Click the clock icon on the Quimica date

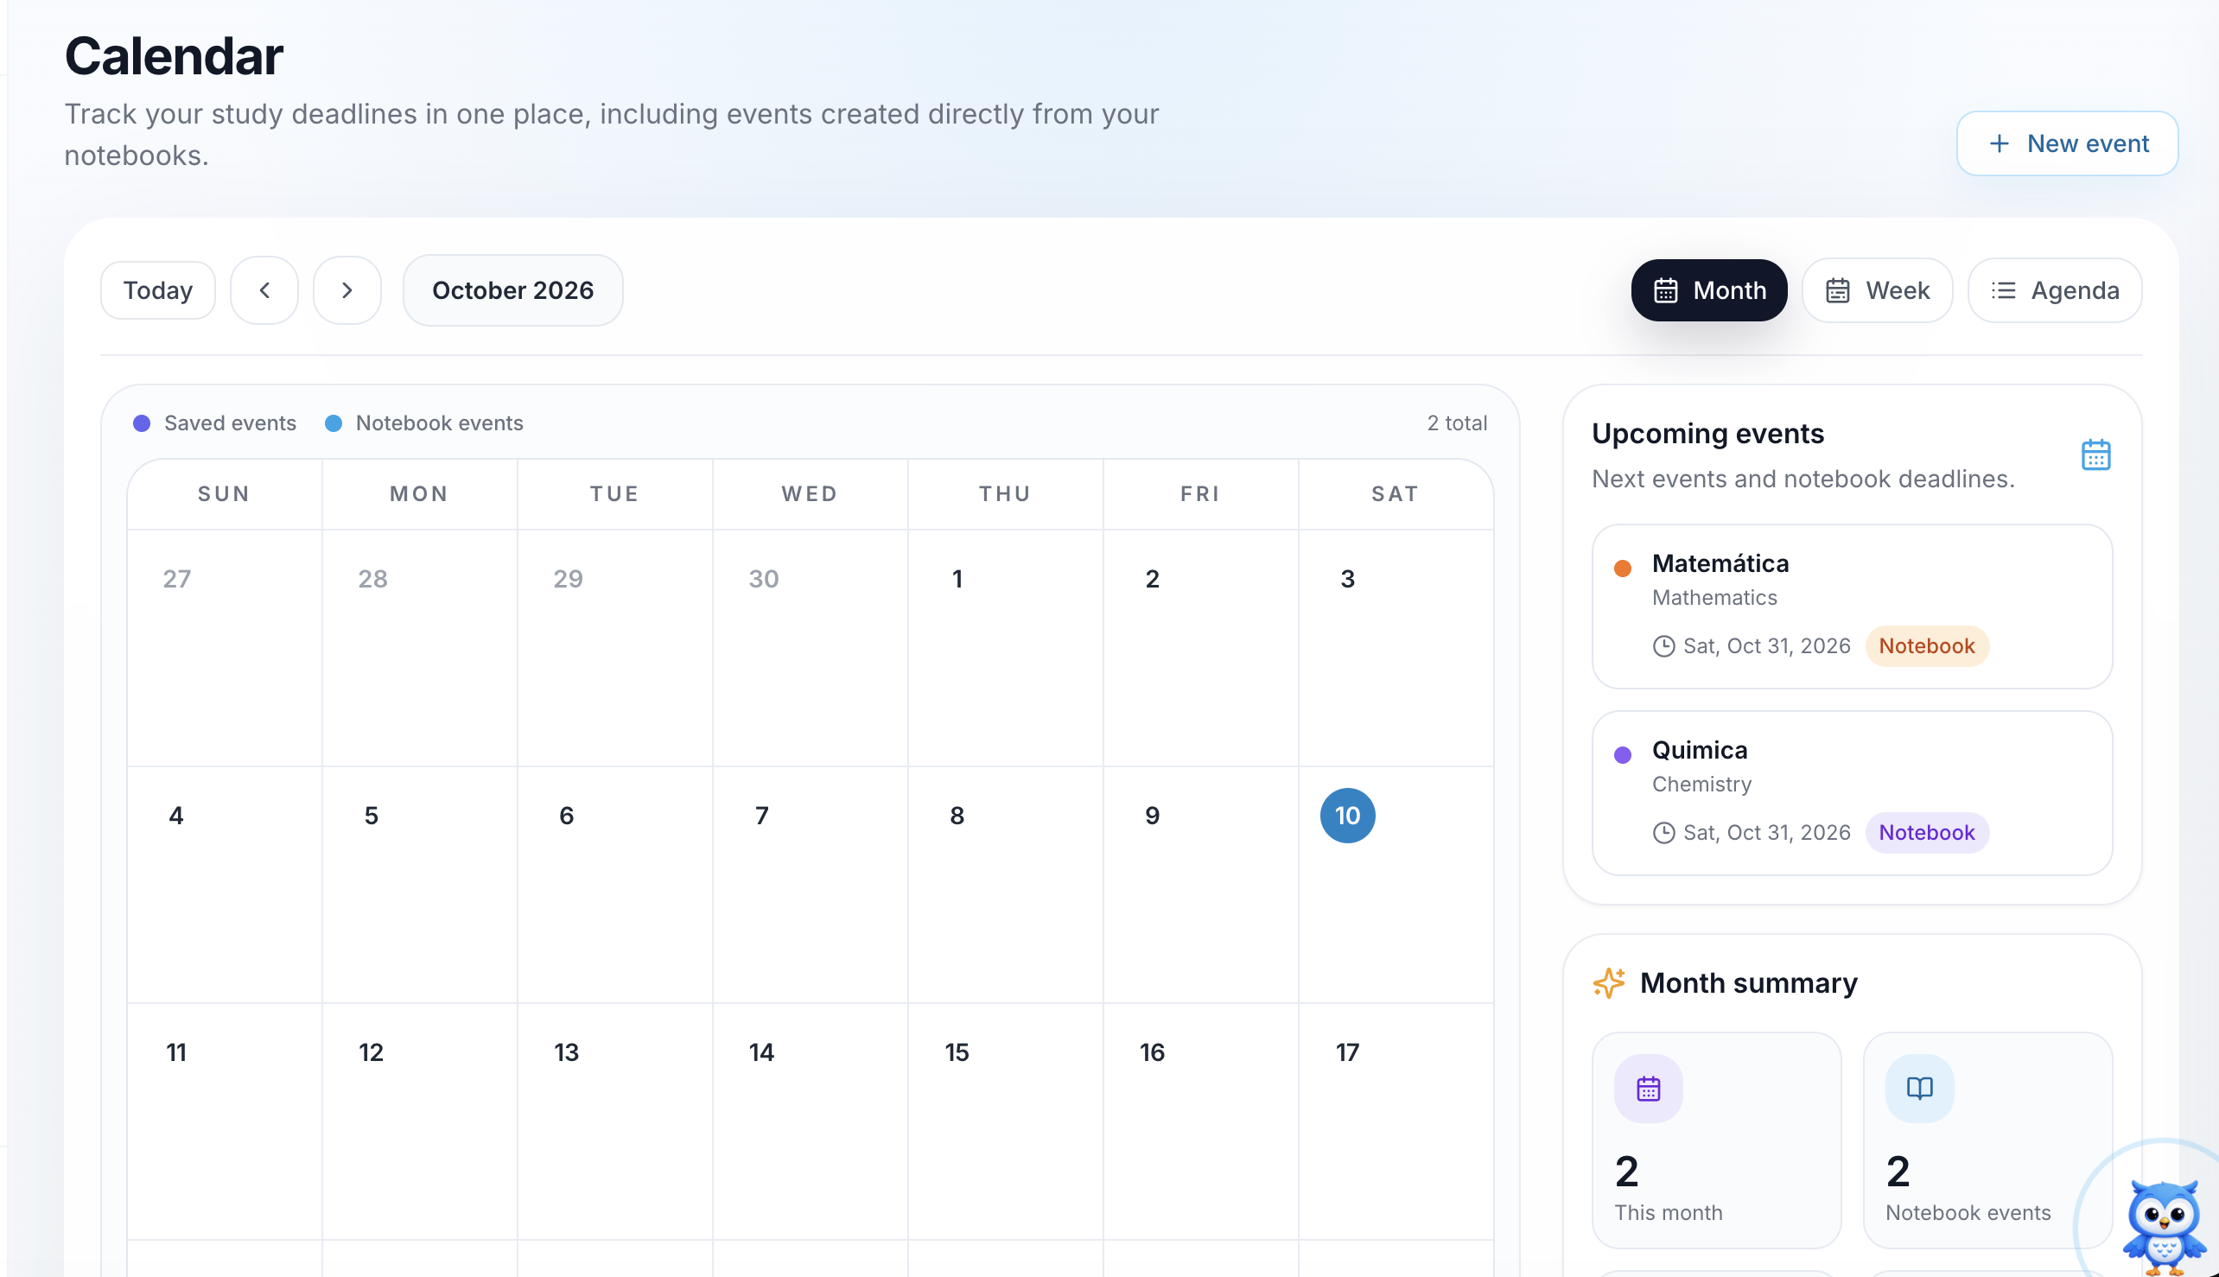1663,833
